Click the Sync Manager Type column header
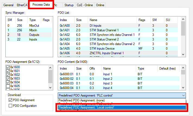Image resolution: width=193 pixels, height=116 pixels. coord(34,20)
